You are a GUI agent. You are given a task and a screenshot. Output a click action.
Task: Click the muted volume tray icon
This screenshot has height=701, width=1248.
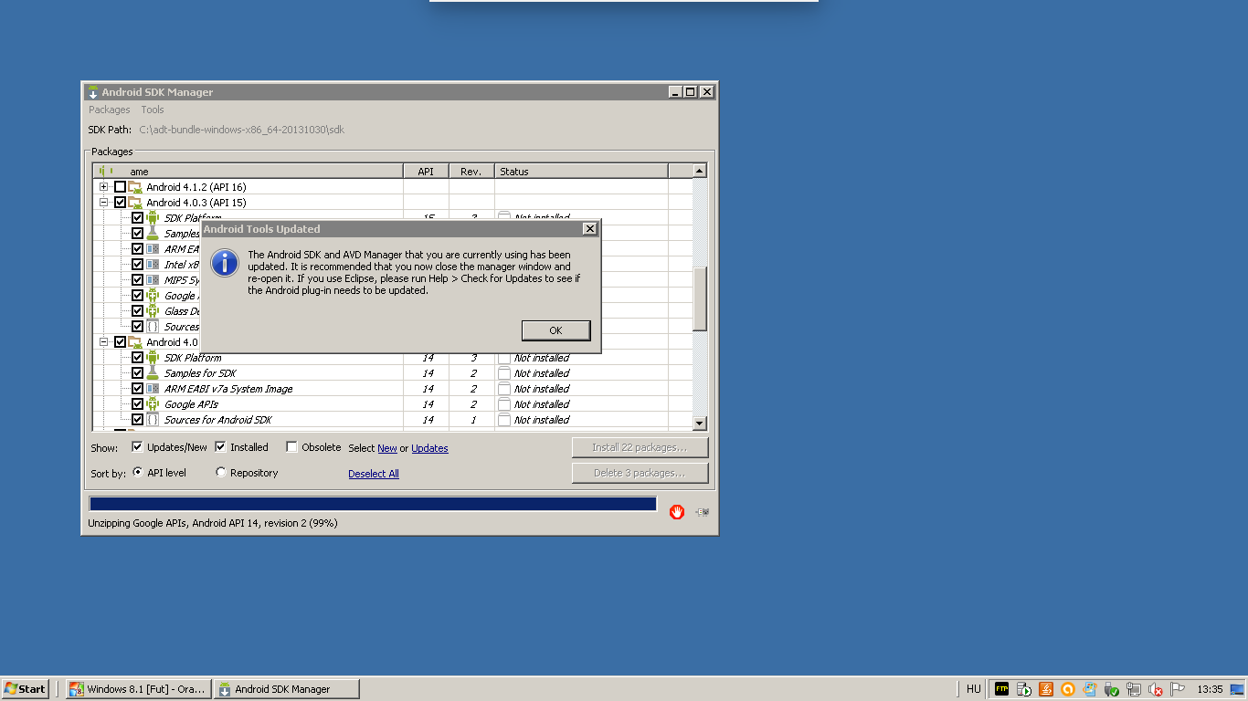pos(1156,689)
